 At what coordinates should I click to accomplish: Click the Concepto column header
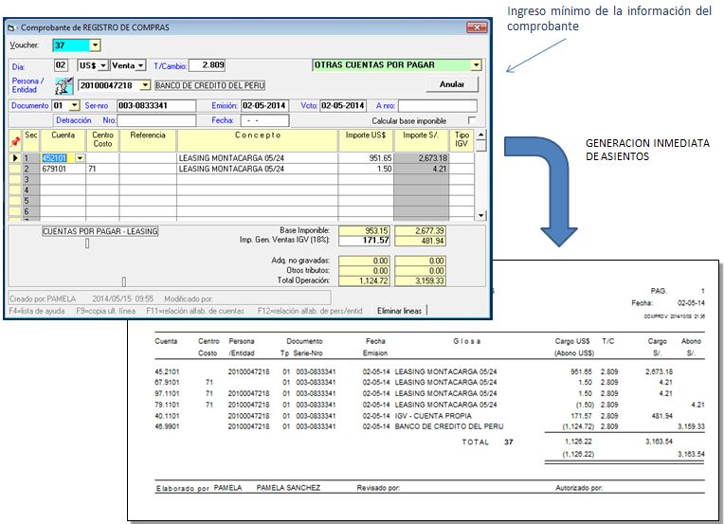point(257,140)
